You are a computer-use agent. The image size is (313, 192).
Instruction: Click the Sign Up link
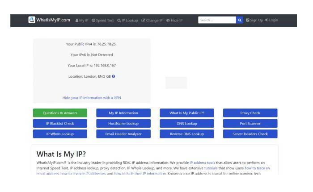[x=254, y=20]
